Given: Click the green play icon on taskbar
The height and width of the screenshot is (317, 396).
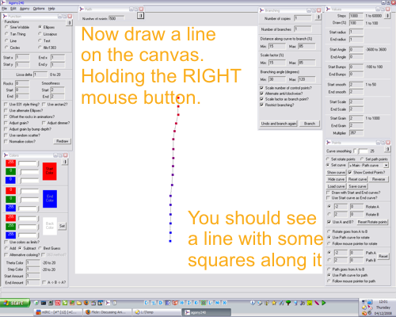Looking at the screenshot, I should point(323,303).
